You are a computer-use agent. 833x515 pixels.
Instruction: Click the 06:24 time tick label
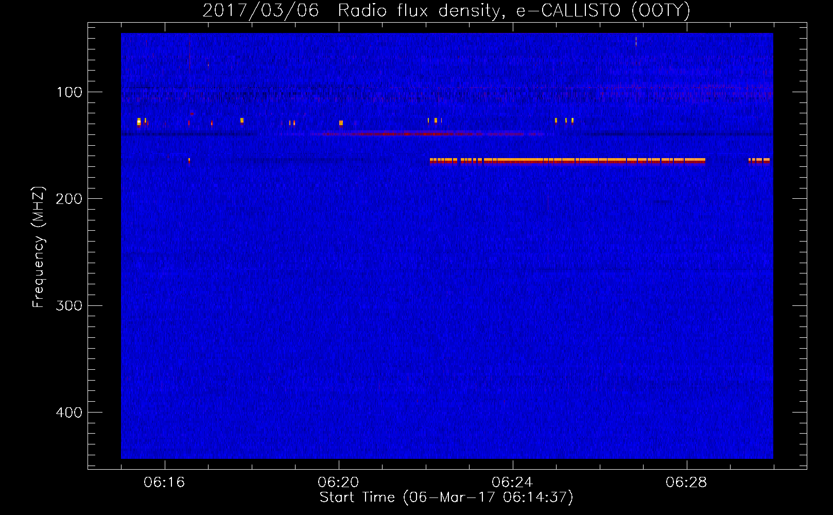[x=512, y=483]
